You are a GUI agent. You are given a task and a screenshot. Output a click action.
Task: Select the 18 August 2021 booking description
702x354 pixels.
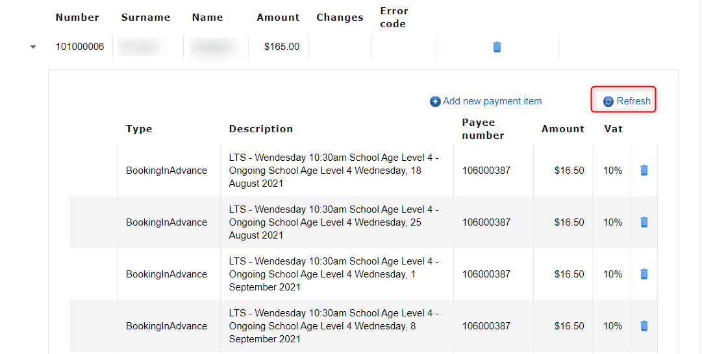click(334, 171)
